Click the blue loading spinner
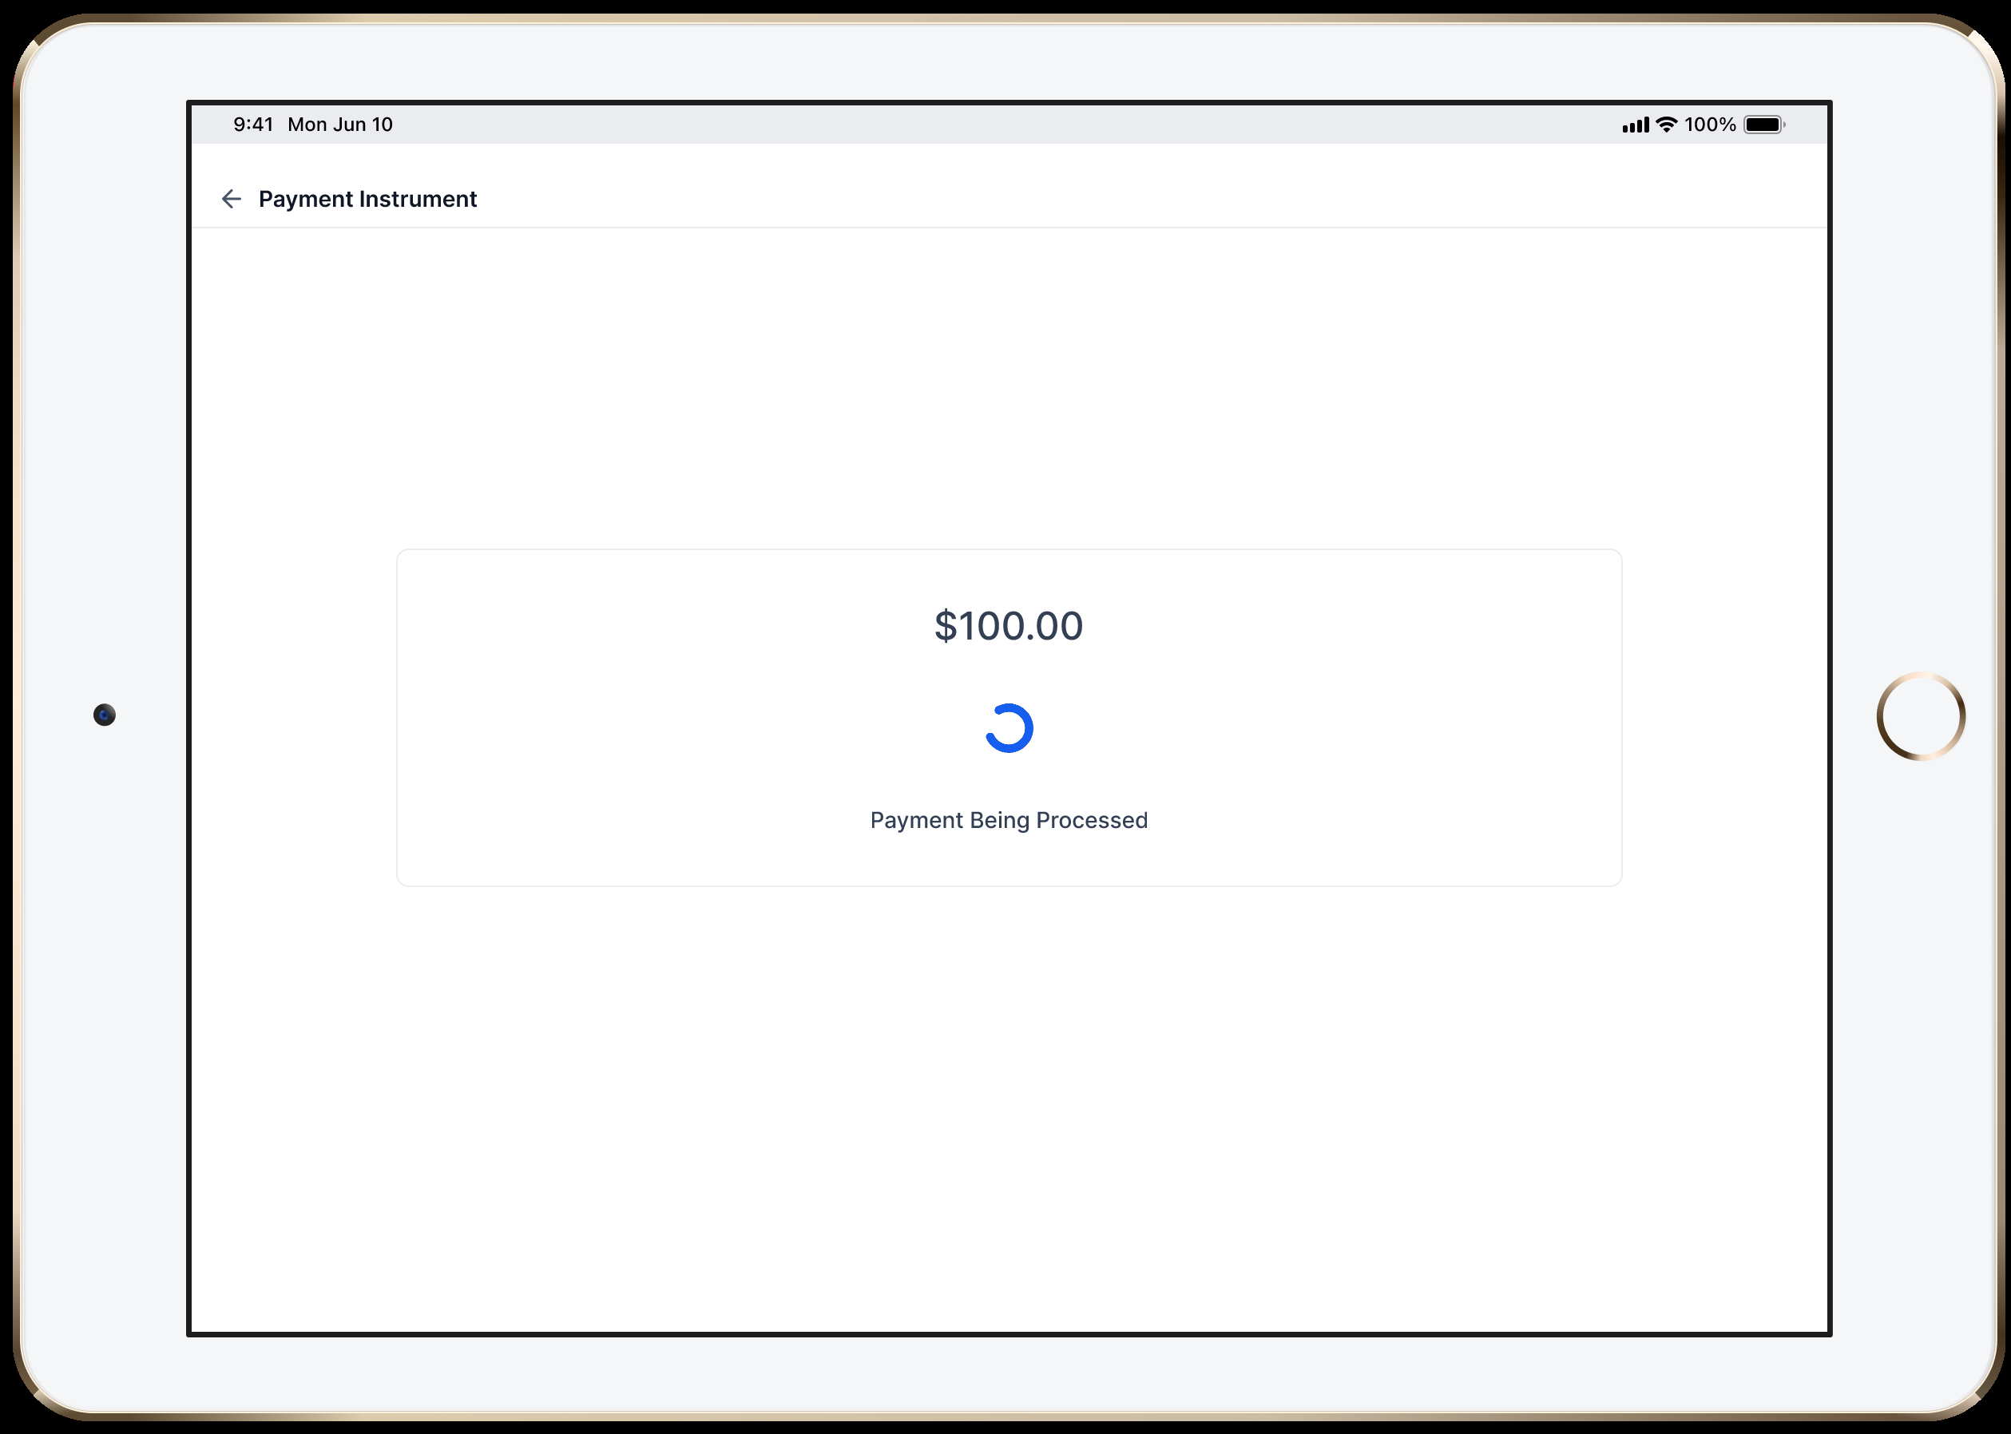2011x1434 pixels. coord(1009,728)
